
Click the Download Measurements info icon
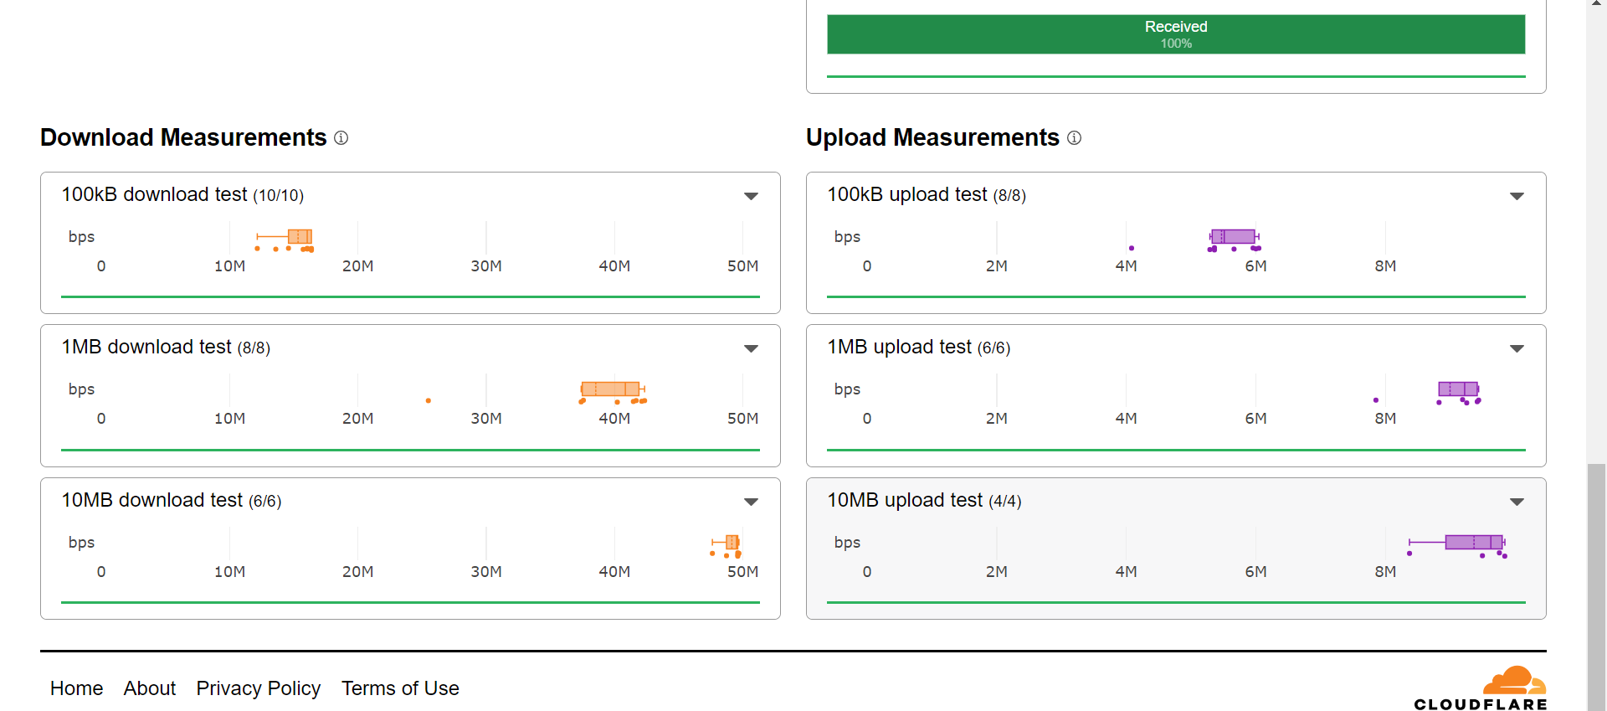(341, 137)
